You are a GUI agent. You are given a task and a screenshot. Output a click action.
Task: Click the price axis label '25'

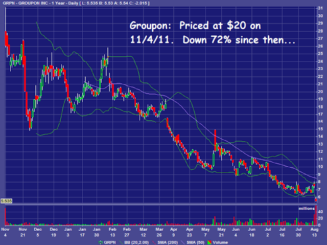320,53
